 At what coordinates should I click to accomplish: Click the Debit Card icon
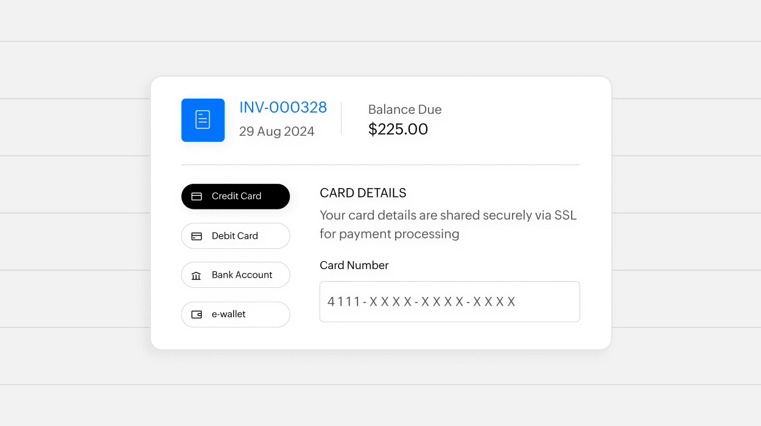click(197, 236)
